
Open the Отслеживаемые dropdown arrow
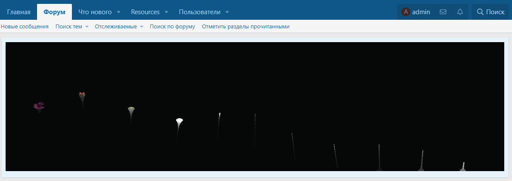click(142, 27)
